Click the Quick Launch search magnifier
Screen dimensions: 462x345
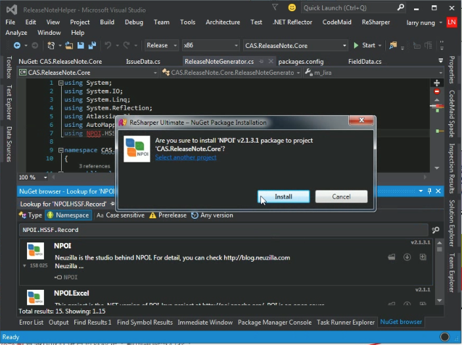[400, 7]
